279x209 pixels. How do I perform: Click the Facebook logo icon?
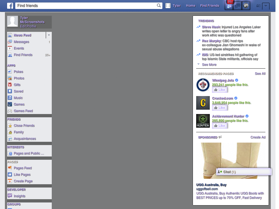click(x=10, y=6)
